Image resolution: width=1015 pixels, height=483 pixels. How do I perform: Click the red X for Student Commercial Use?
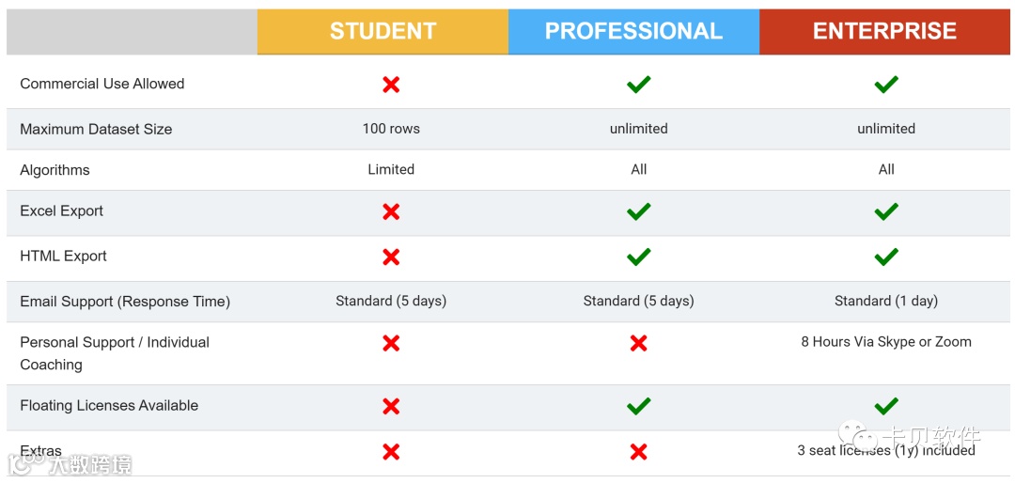pos(391,85)
